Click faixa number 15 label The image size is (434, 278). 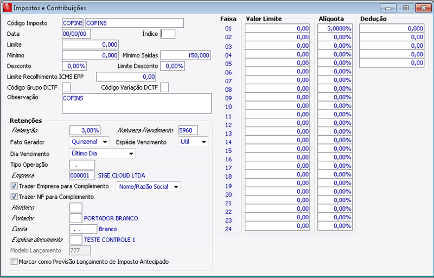pos(228,150)
